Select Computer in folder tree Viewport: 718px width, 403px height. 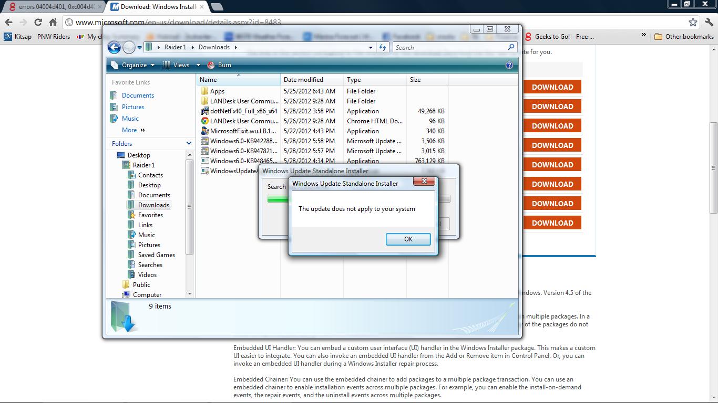click(x=147, y=294)
